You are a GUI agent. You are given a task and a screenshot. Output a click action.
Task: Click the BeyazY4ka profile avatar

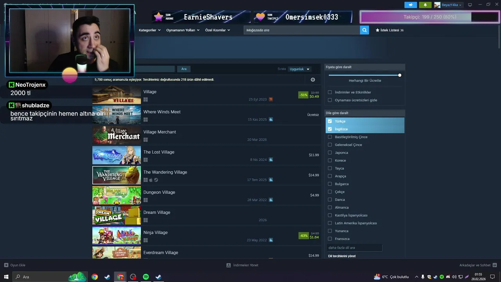pos(437,5)
